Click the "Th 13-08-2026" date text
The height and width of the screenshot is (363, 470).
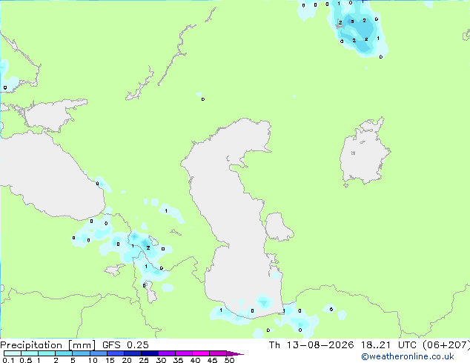(x=311, y=345)
